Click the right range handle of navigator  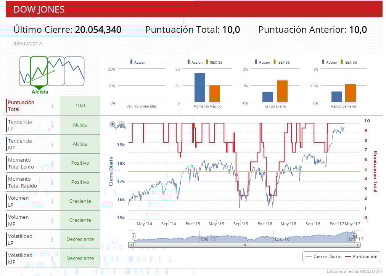355,236
